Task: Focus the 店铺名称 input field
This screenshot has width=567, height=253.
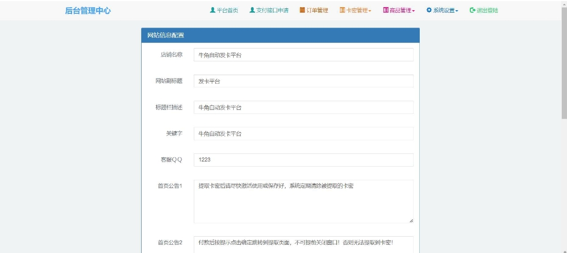Action: (x=303, y=55)
